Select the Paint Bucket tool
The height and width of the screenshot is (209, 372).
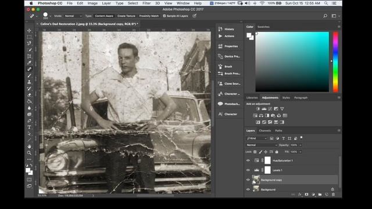[x=29, y=102]
